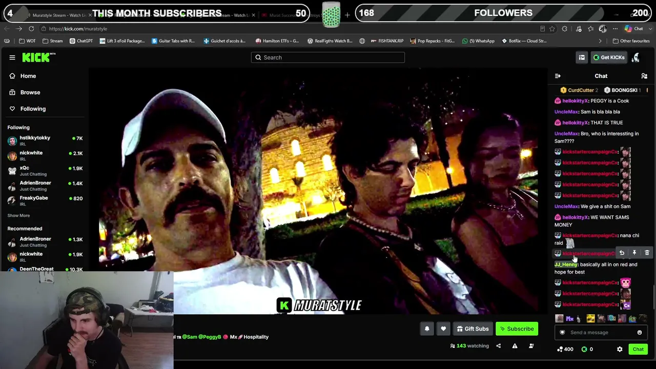Click the Send a message field

(x=600, y=333)
